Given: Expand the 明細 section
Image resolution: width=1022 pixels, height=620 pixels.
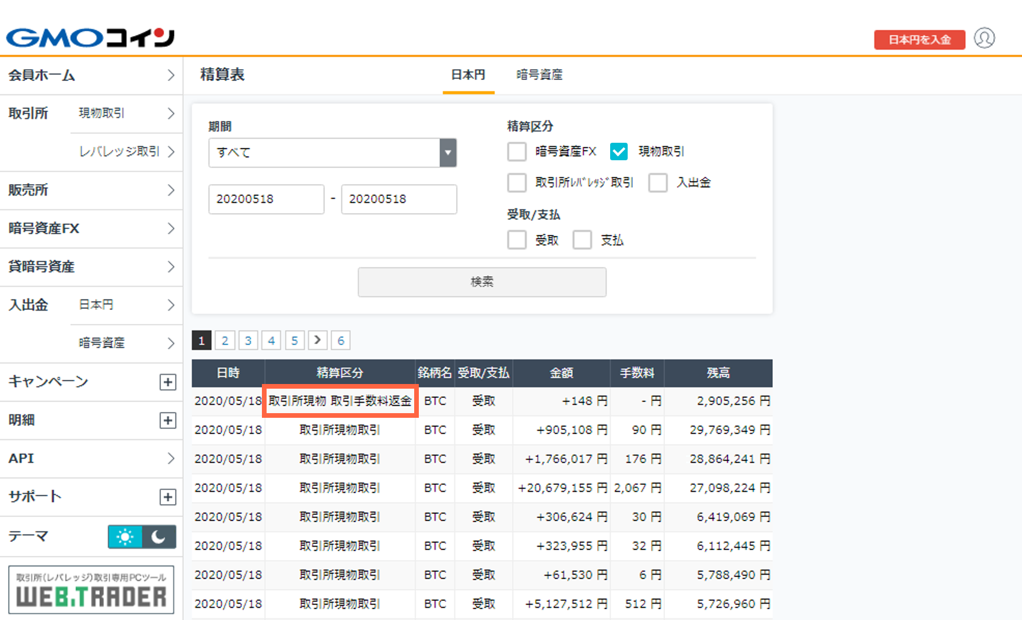Looking at the screenshot, I should [167, 420].
